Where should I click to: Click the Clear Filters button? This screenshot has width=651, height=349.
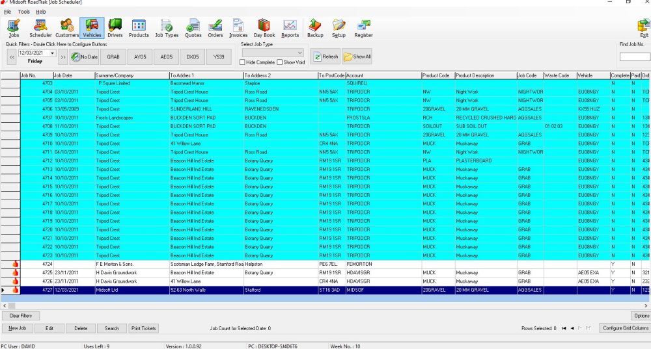tap(20, 316)
